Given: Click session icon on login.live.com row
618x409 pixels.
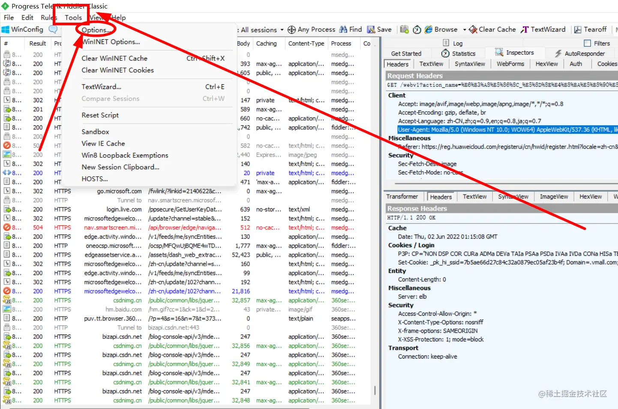Looking at the screenshot, I should coord(7,209).
